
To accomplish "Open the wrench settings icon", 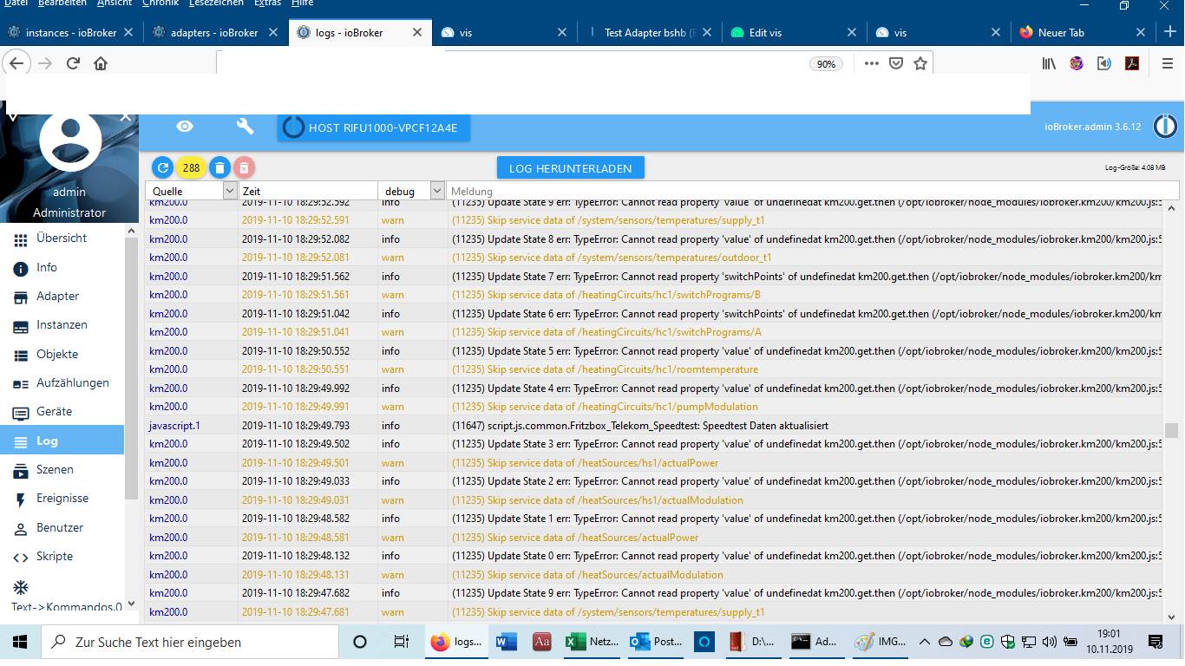I will click(246, 127).
